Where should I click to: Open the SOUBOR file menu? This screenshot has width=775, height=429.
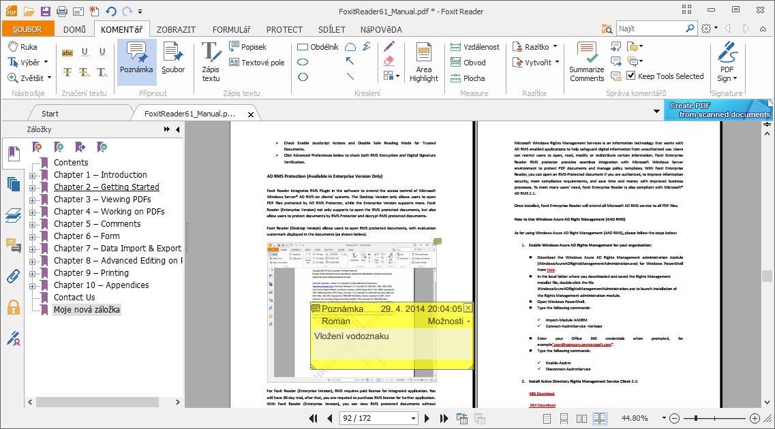(27, 29)
